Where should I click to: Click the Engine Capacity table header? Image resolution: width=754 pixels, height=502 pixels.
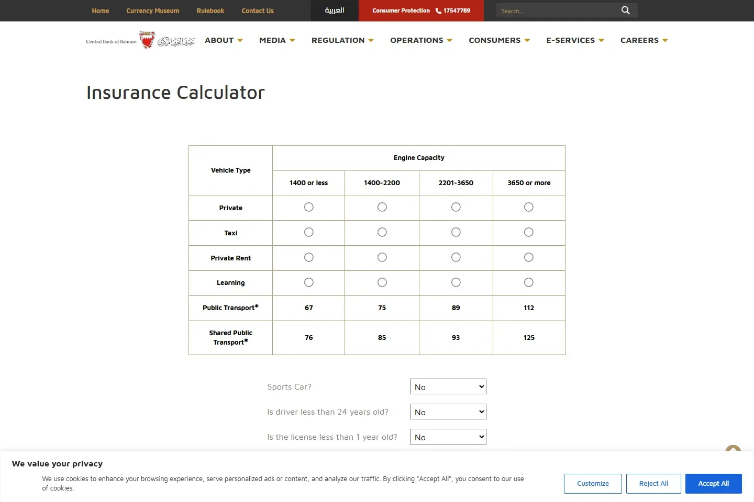pyautogui.click(x=419, y=158)
